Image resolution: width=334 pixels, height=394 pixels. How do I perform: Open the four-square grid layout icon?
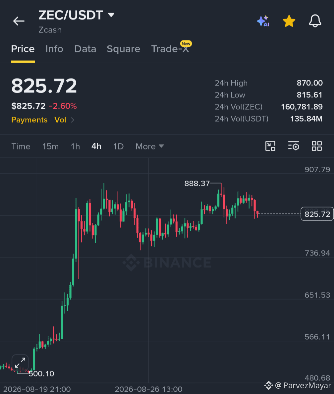pyautogui.click(x=317, y=146)
